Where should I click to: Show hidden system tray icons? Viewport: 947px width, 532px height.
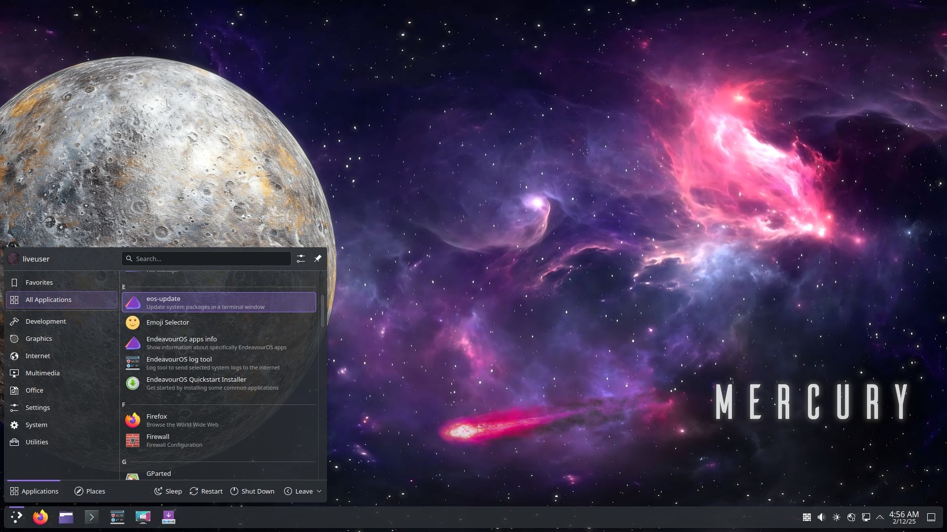pyautogui.click(x=880, y=517)
